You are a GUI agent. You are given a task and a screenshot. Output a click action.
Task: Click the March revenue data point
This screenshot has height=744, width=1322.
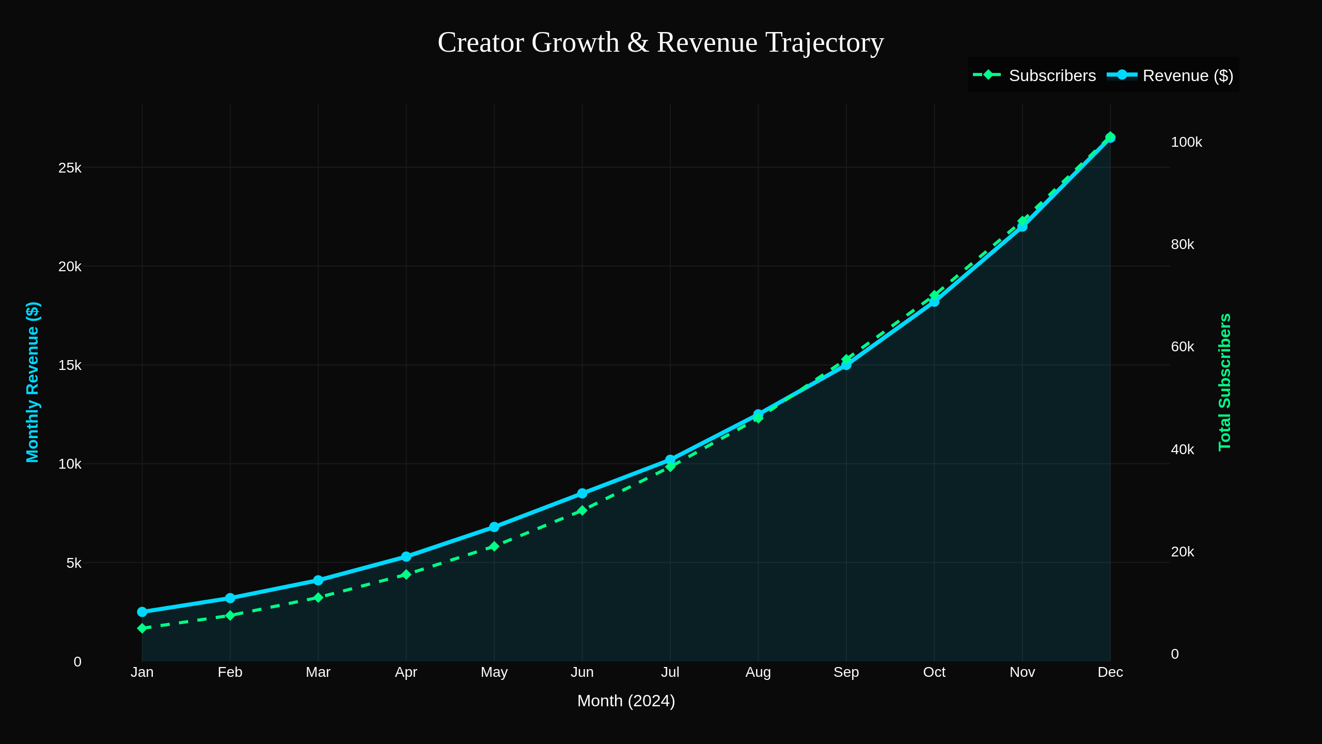318,580
